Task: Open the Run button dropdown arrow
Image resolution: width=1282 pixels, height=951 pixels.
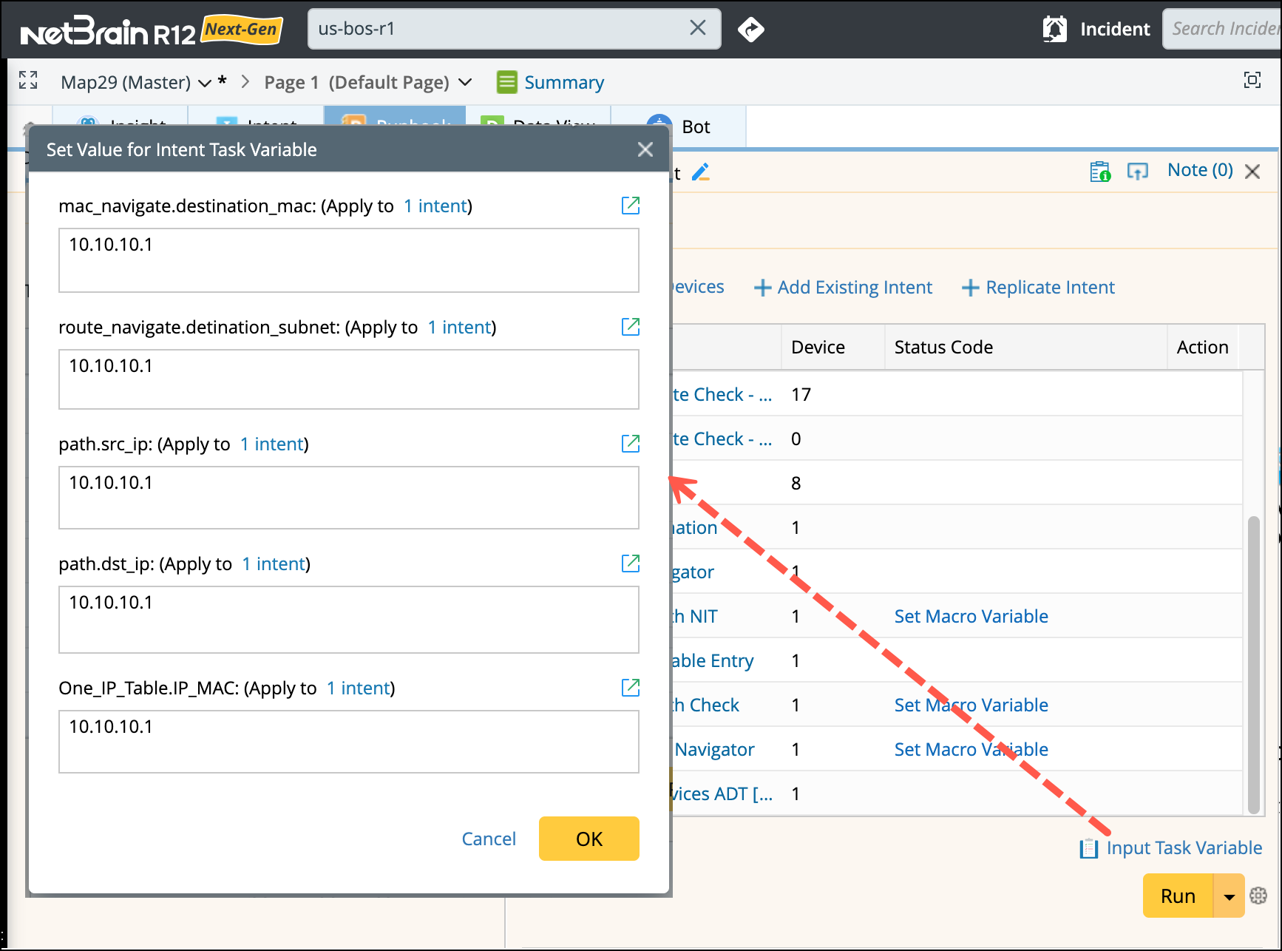Action: tap(1229, 896)
